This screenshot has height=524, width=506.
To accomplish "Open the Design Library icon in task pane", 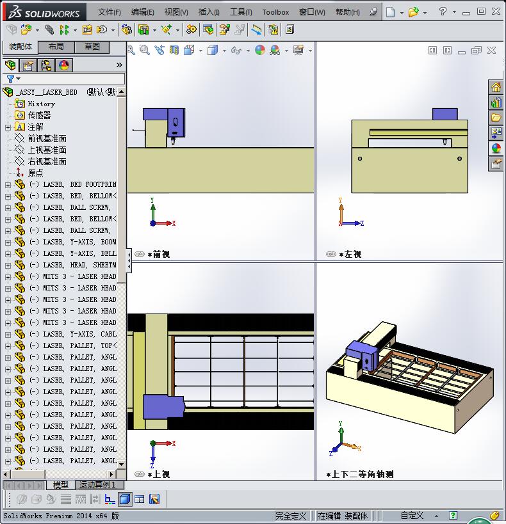I will [x=496, y=102].
